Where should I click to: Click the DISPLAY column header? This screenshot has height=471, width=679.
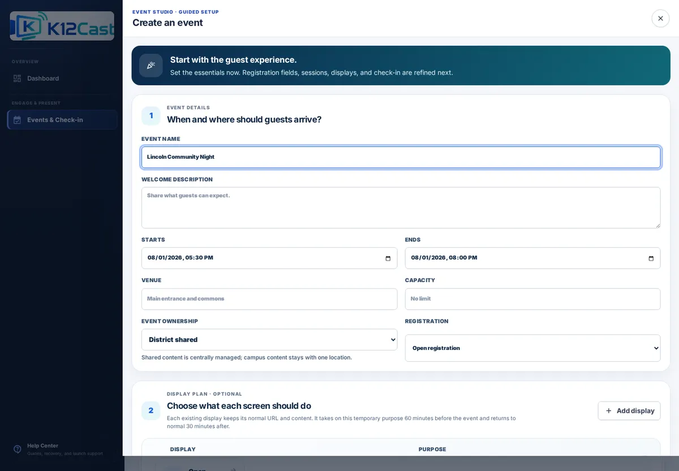pyautogui.click(x=183, y=450)
